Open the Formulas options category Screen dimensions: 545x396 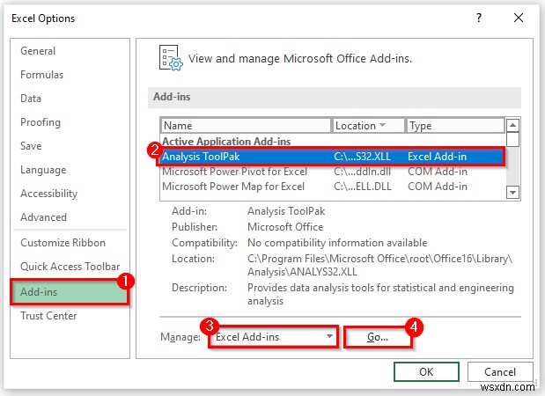pyautogui.click(x=41, y=75)
